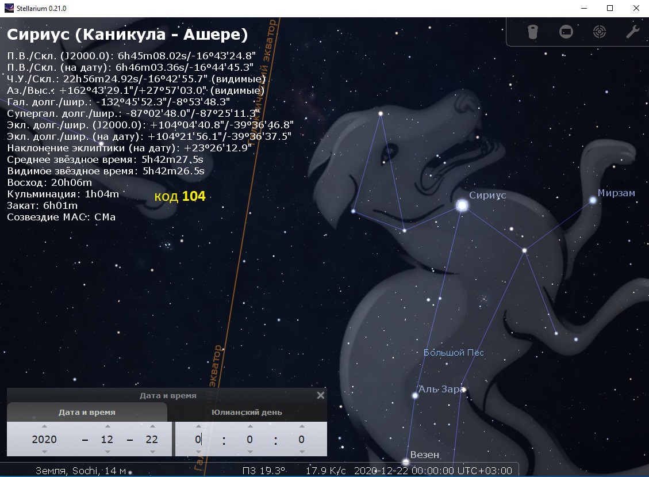Viewport: 649px width, 477px height.
Task: Click the Экл. долг./шир. (J2000.0) line
Action: coord(150,125)
